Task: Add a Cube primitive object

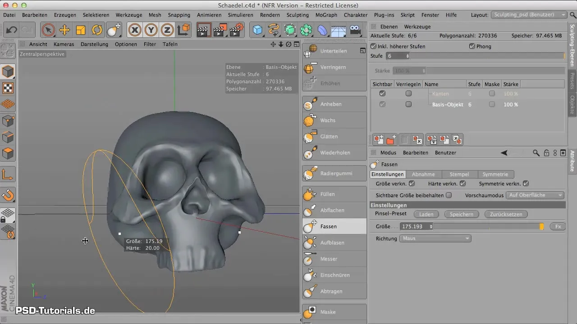Action: tap(257, 31)
